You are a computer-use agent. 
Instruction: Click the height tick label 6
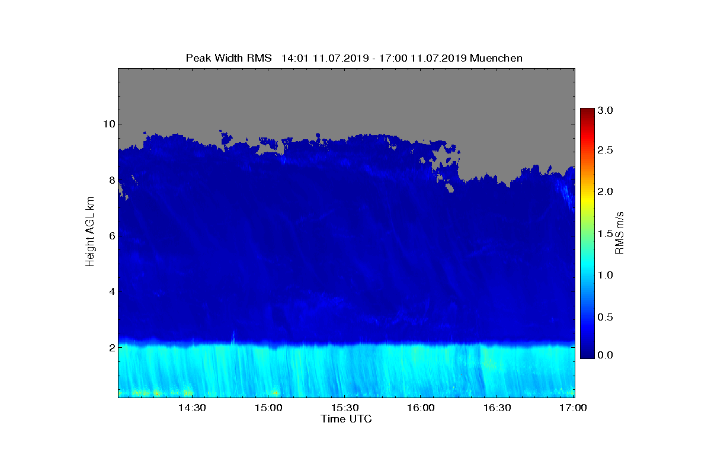[x=111, y=236]
